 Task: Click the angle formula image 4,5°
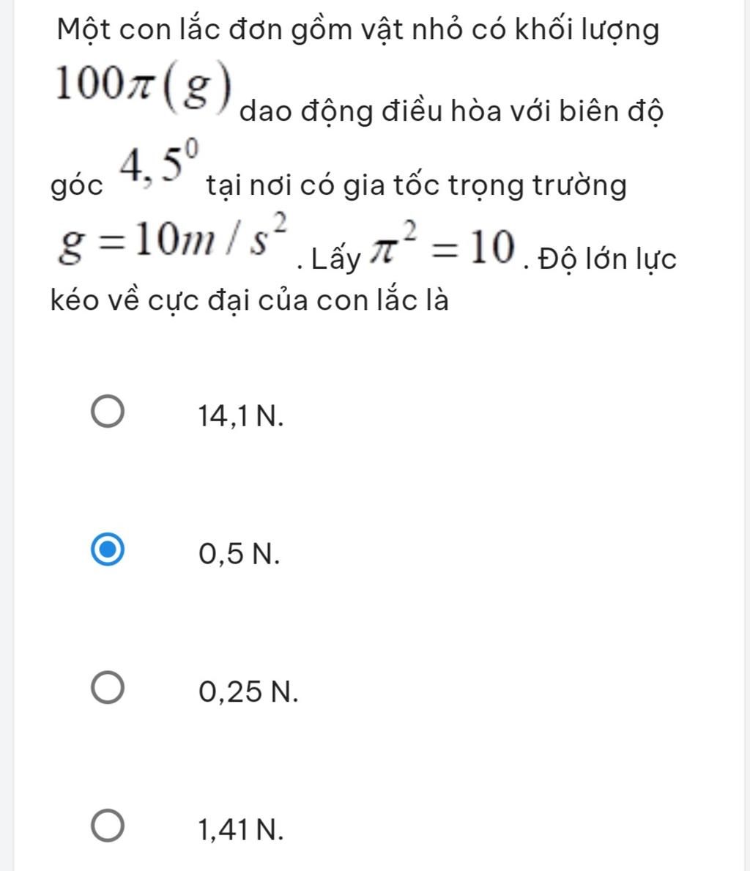pos(159,163)
